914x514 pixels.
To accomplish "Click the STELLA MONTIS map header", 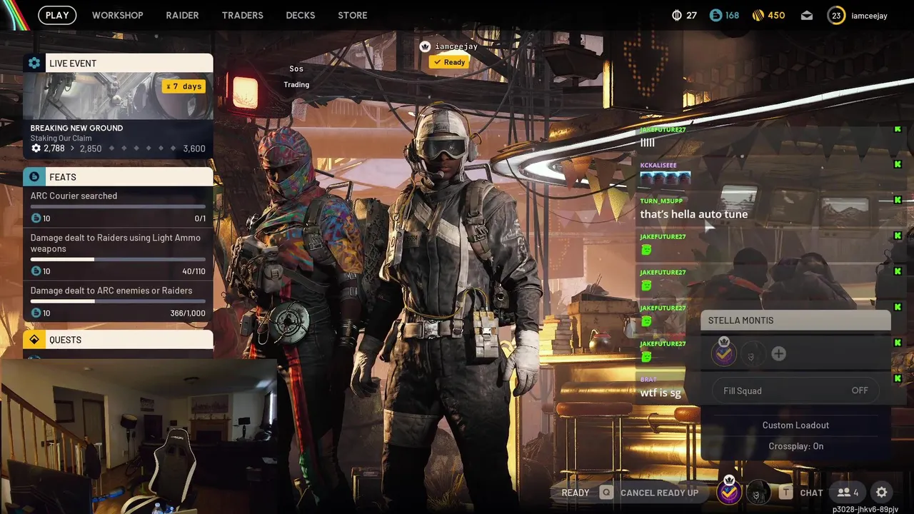I will (x=795, y=321).
